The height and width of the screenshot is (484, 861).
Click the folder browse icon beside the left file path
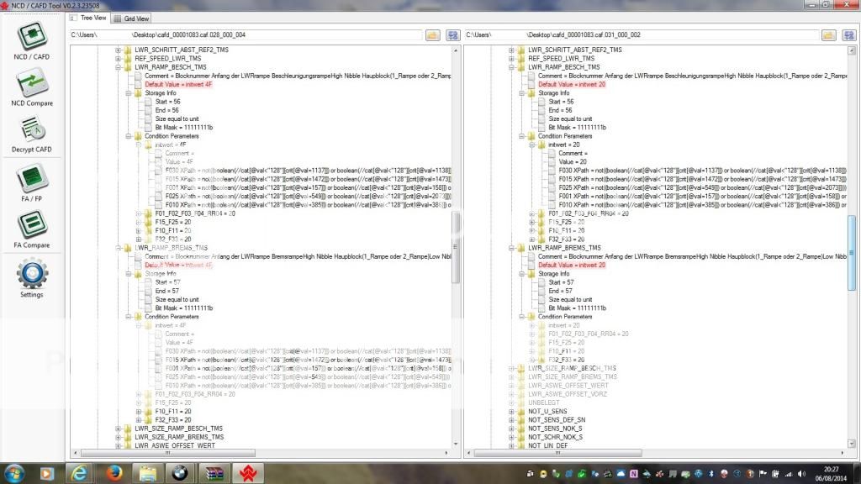point(431,35)
